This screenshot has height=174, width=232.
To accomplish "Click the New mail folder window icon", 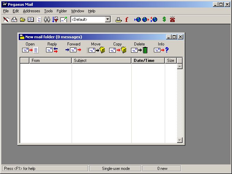I will point(22,37).
